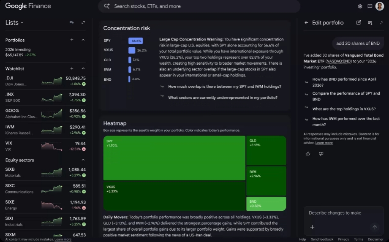
Task: Open the Disclaimer footer link
Action: [x=375, y=239]
